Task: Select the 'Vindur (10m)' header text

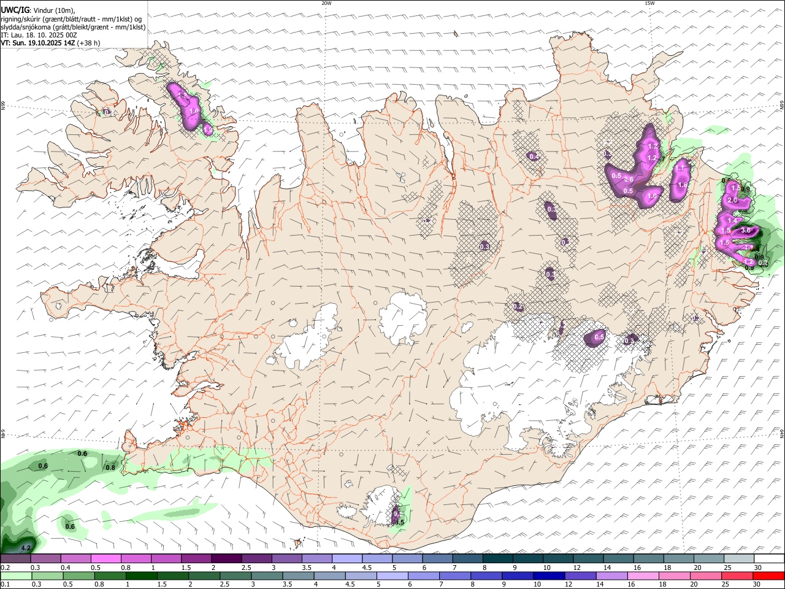Action: tap(53, 11)
